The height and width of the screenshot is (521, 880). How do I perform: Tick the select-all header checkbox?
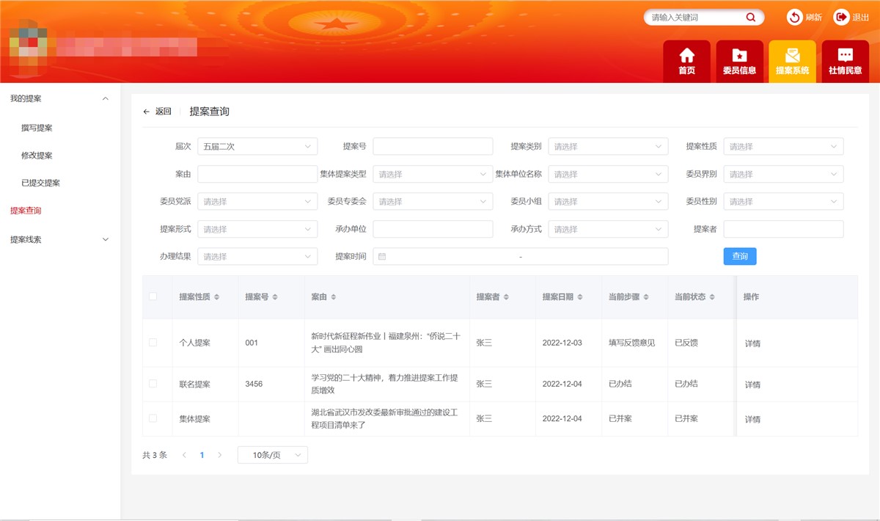(x=153, y=296)
